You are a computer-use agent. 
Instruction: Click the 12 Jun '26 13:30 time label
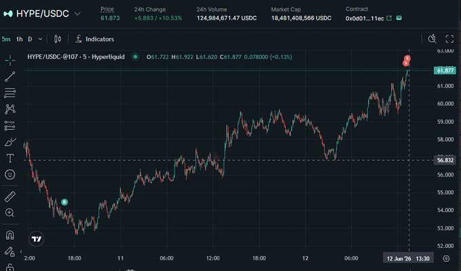(408, 259)
